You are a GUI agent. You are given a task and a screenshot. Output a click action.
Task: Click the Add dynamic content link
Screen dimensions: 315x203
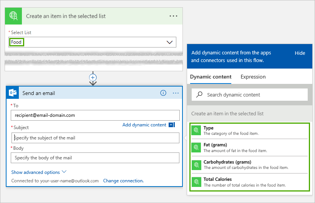pos(144,125)
